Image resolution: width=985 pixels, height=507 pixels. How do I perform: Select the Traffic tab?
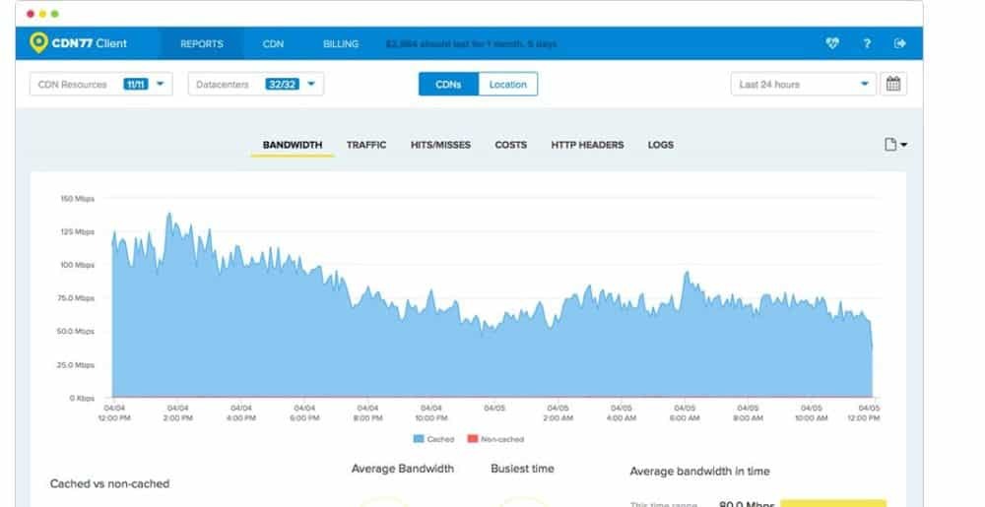(x=366, y=145)
